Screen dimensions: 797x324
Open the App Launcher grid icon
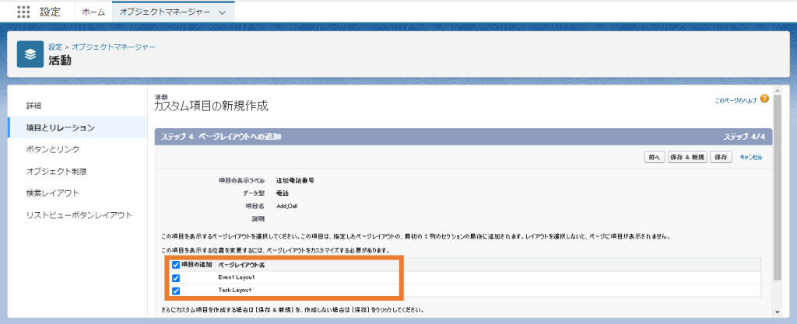(23, 12)
